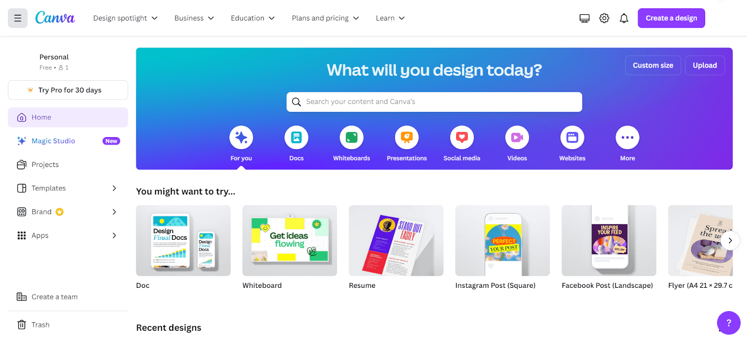Expand the Plans and pricing menu

(325, 18)
